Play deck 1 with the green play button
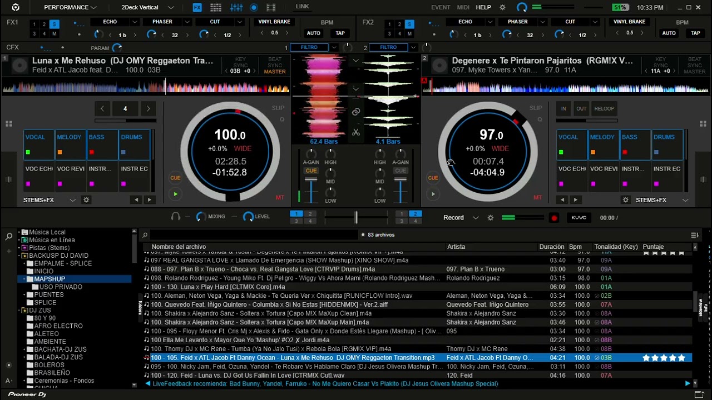 pyautogui.click(x=175, y=194)
